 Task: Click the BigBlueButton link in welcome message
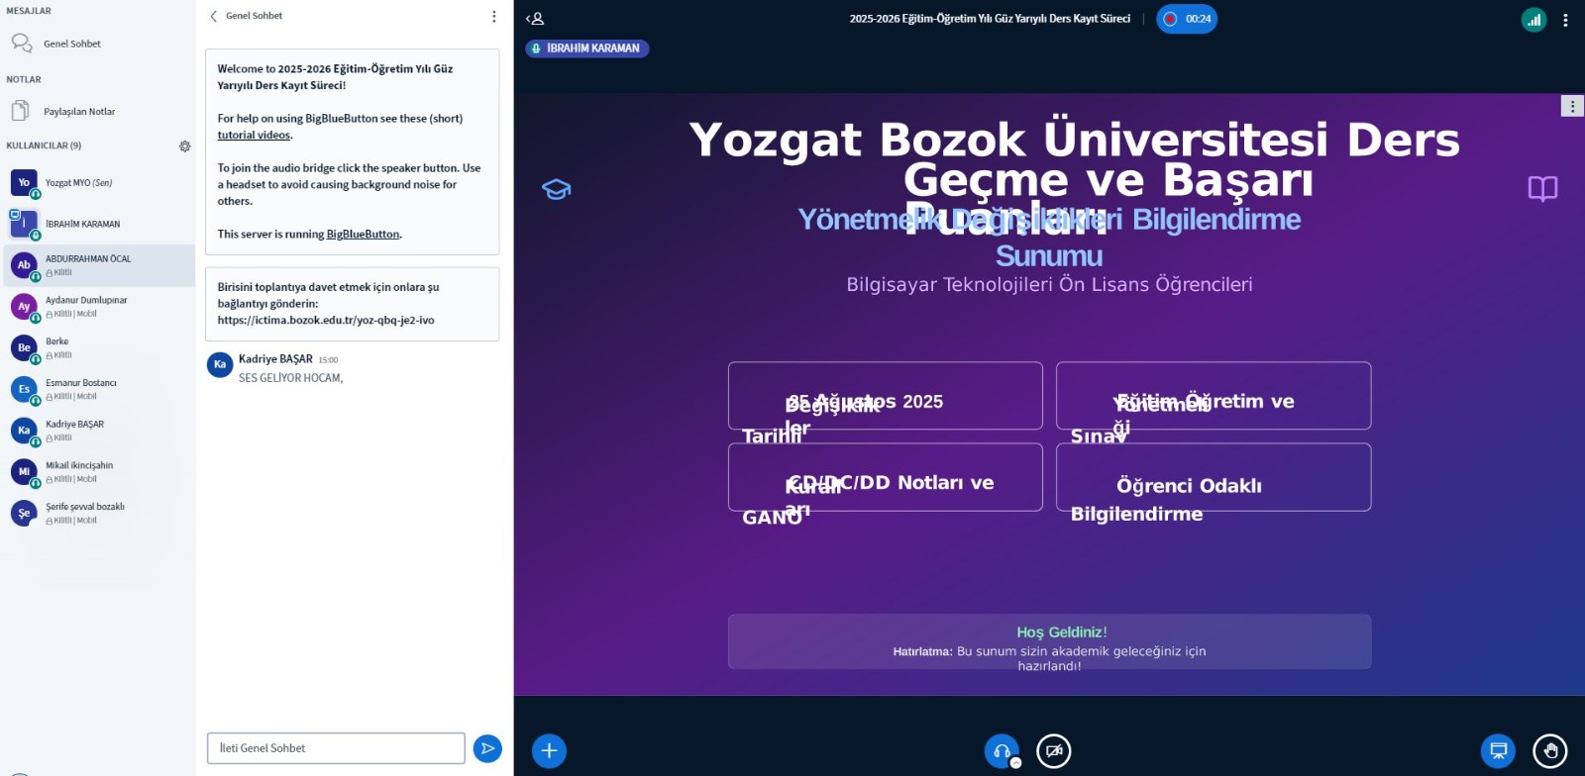363,235
